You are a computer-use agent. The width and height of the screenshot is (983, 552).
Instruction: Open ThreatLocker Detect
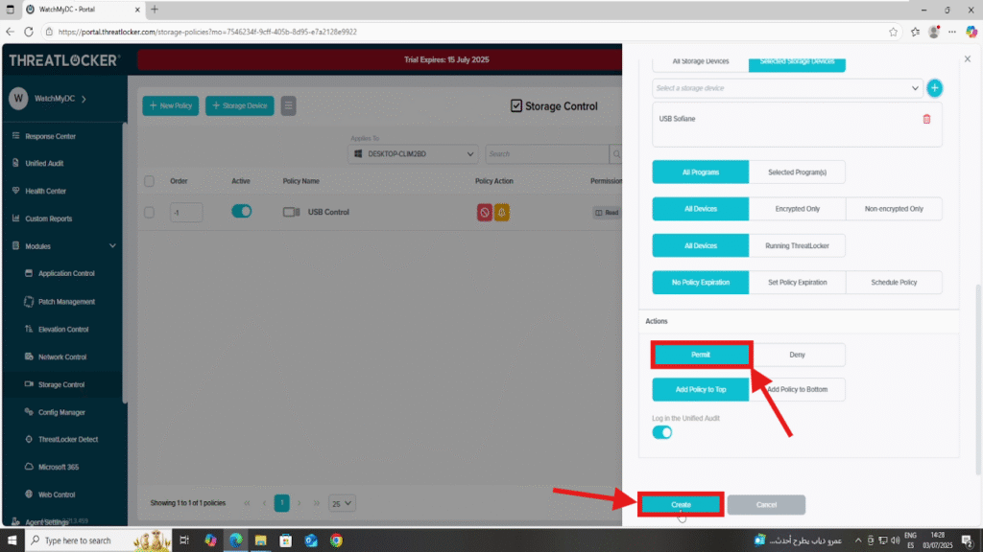(68, 439)
